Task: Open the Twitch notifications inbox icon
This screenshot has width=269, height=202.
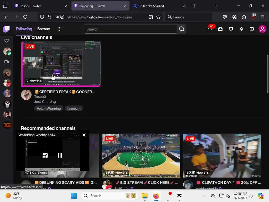Action: tap(220, 29)
